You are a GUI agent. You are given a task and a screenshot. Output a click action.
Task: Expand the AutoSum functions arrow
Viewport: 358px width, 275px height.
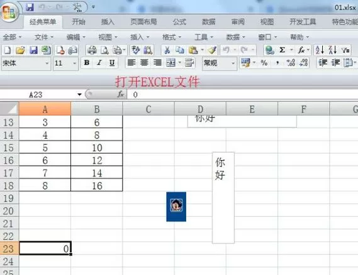coord(291,50)
